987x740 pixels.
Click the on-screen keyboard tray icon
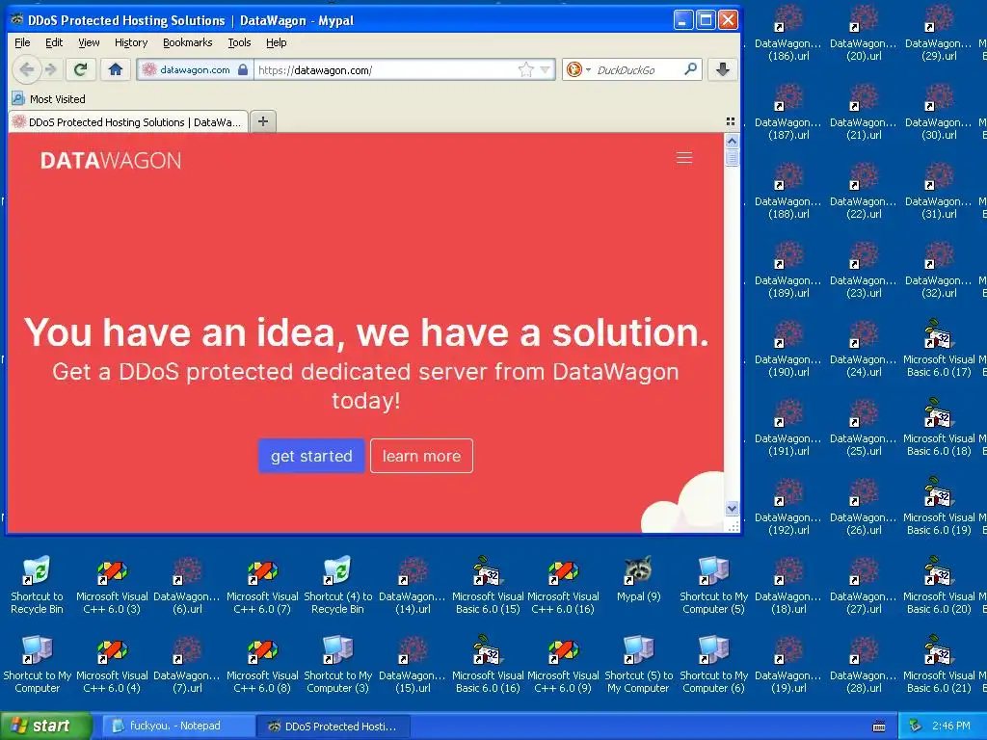pyautogui.click(x=879, y=727)
